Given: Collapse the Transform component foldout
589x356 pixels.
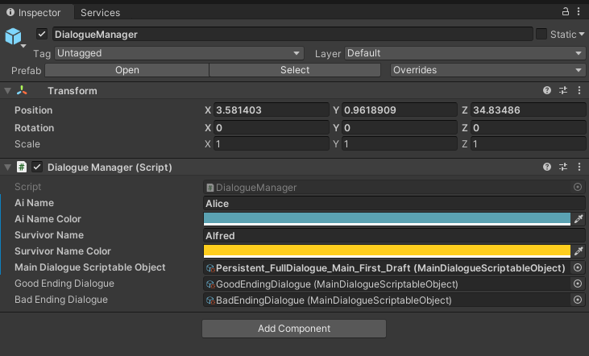Looking at the screenshot, I should tap(7, 90).
